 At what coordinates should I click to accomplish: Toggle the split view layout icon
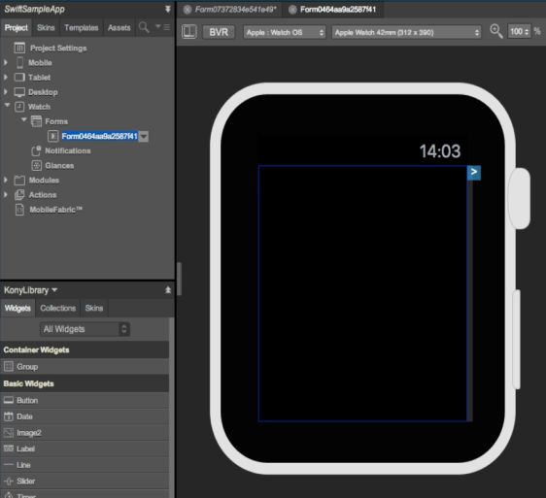click(189, 32)
